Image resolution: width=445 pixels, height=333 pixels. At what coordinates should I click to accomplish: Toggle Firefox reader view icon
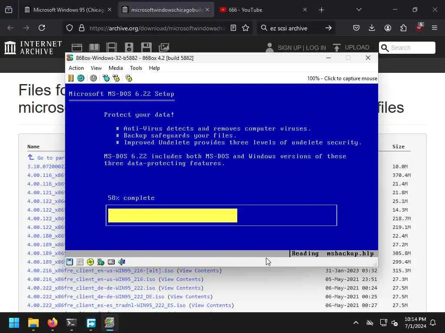tap(233, 28)
